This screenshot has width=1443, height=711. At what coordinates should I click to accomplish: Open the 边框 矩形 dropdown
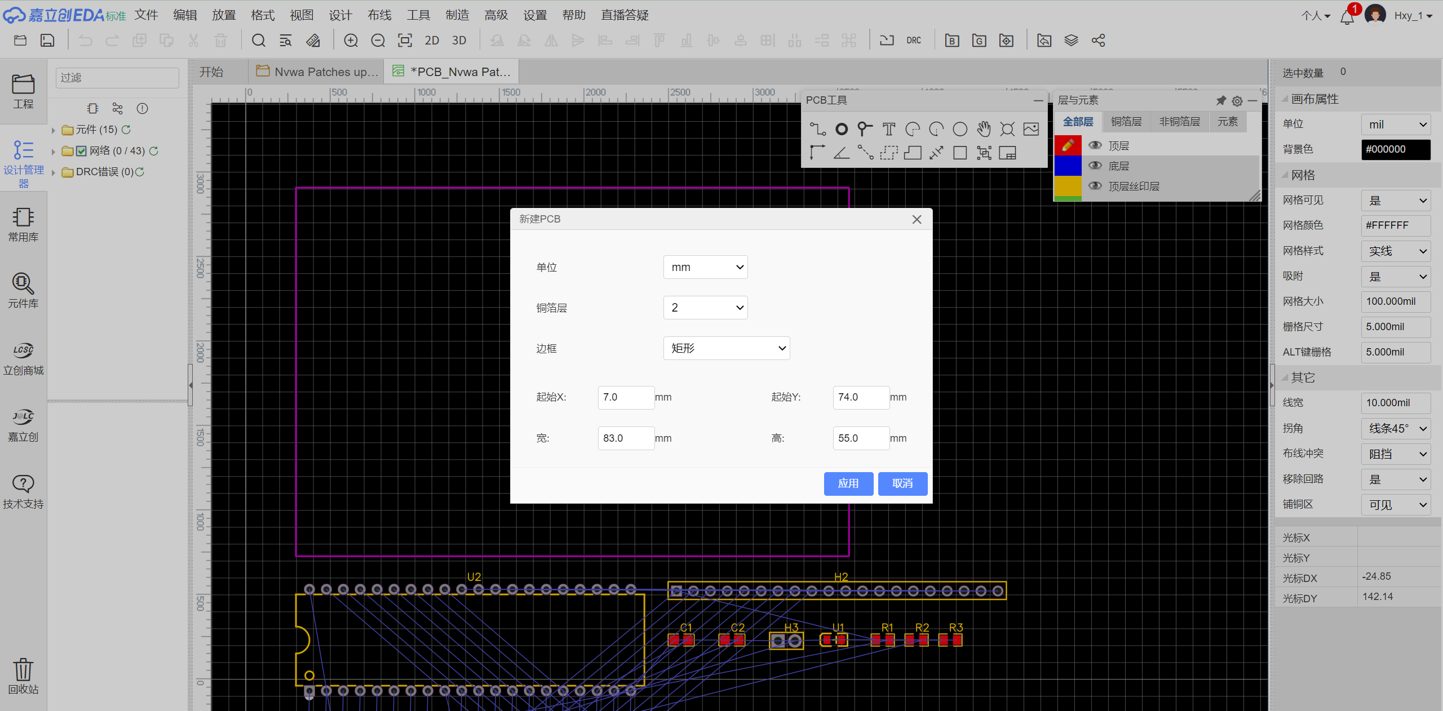pyautogui.click(x=726, y=348)
